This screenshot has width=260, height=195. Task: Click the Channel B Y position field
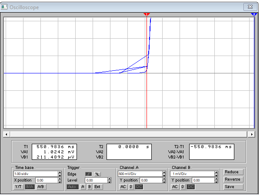pyautogui.click(x=203, y=180)
